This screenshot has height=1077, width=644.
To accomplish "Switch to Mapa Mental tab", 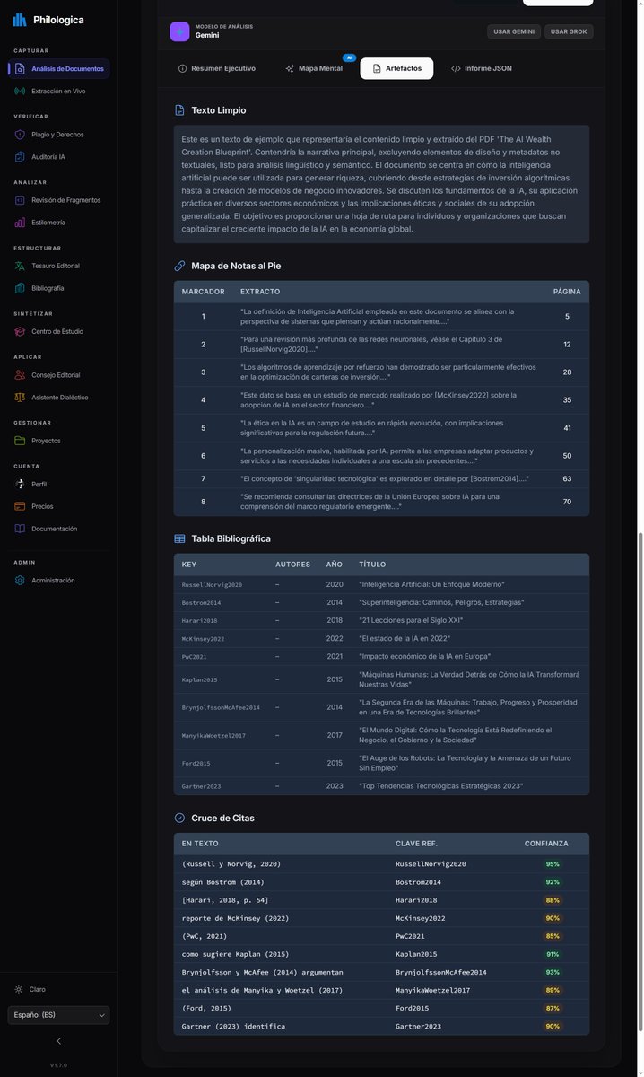I will 314,68.
